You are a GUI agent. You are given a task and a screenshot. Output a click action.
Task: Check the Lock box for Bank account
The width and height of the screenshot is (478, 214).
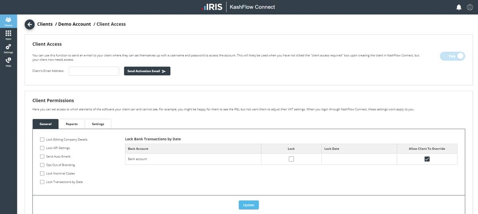click(291, 159)
